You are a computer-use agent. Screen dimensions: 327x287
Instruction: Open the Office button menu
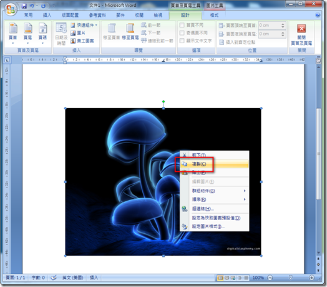click(11, 9)
